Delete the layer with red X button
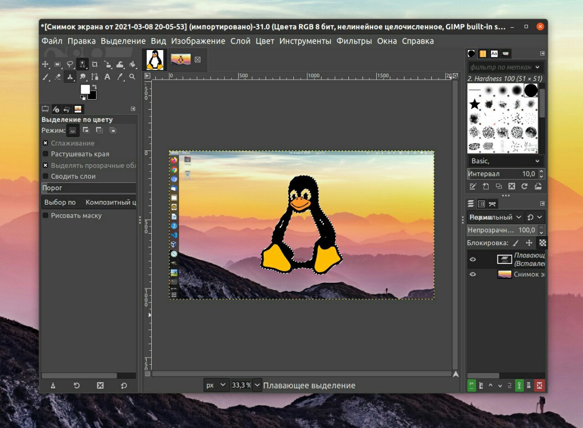583x428 pixels. tap(539, 386)
